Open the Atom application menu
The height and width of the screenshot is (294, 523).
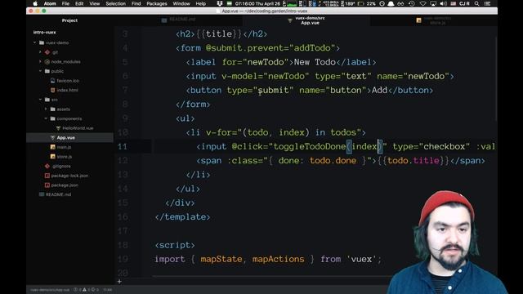[50, 3]
